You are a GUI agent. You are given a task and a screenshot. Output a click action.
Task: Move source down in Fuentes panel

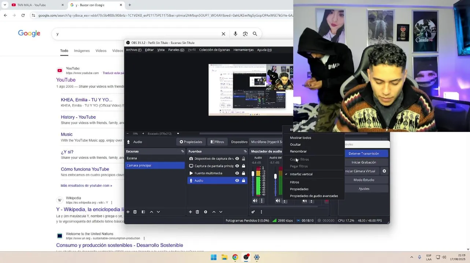pyautogui.click(x=221, y=212)
